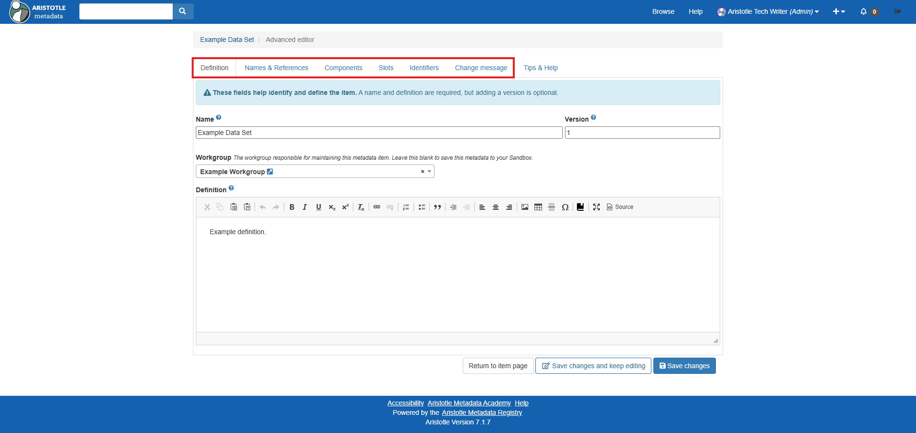
Task: Expand the Aristotle Tech Writer user menu
Action: click(768, 11)
